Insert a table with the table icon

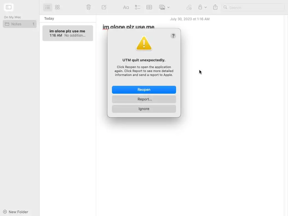pyautogui.click(x=149, y=7)
